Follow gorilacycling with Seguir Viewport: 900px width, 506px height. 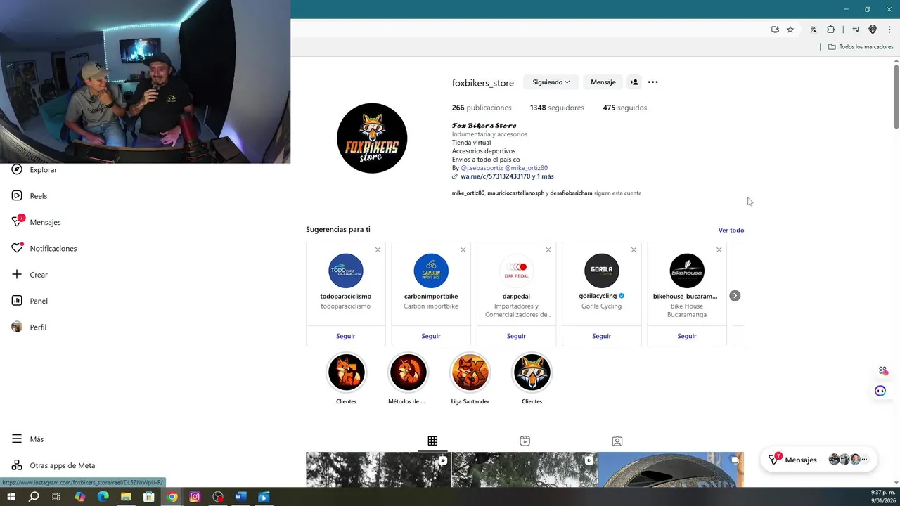pyautogui.click(x=601, y=336)
